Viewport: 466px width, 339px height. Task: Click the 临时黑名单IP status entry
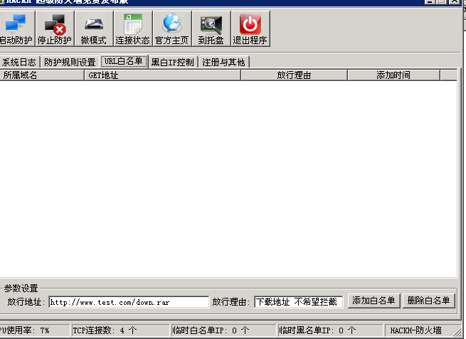click(x=330, y=330)
